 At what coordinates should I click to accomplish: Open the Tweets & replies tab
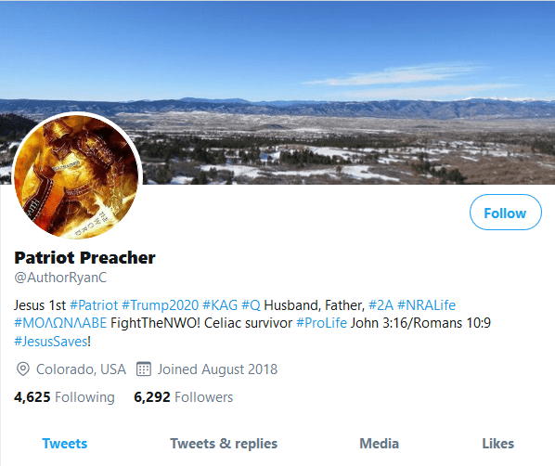tap(224, 444)
